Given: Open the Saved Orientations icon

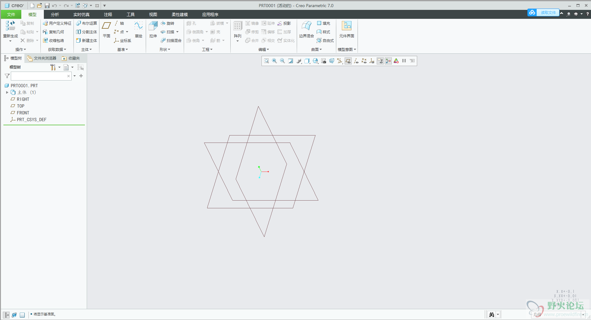Looking at the screenshot, I should [315, 61].
